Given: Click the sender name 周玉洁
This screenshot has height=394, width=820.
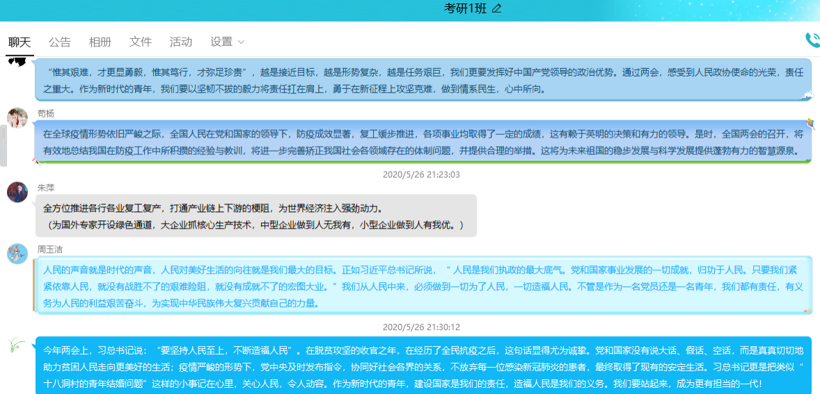Looking at the screenshot, I should tap(49, 249).
